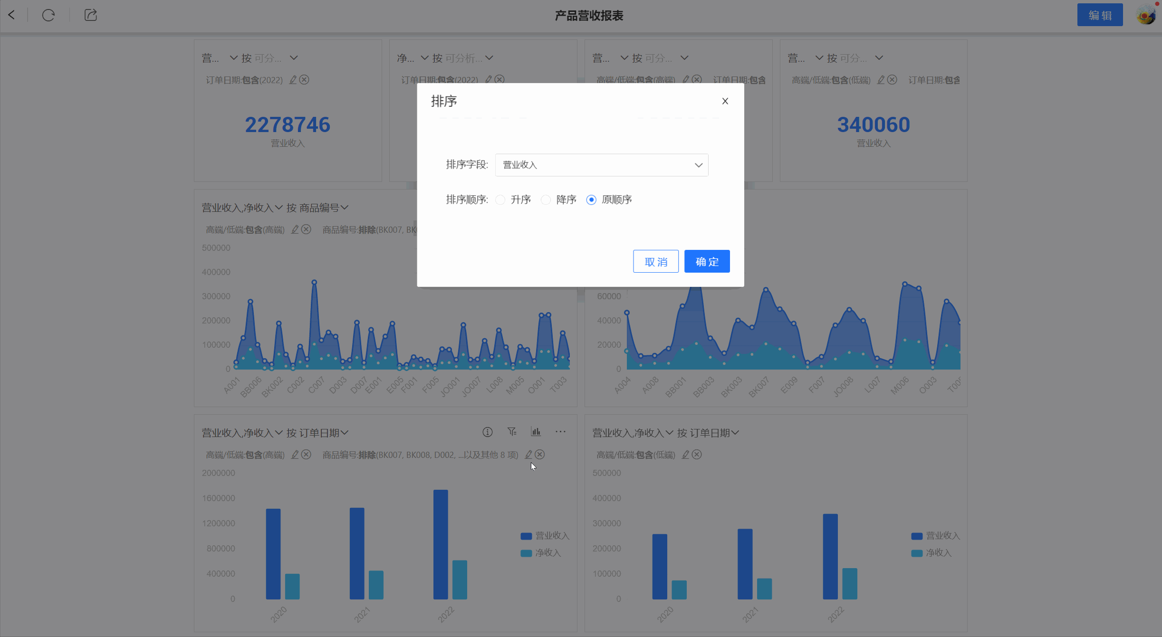This screenshot has height=637, width=1162.
Task: Expand 按 商品编号 dimension dropdown
Action: coord(345,208)
